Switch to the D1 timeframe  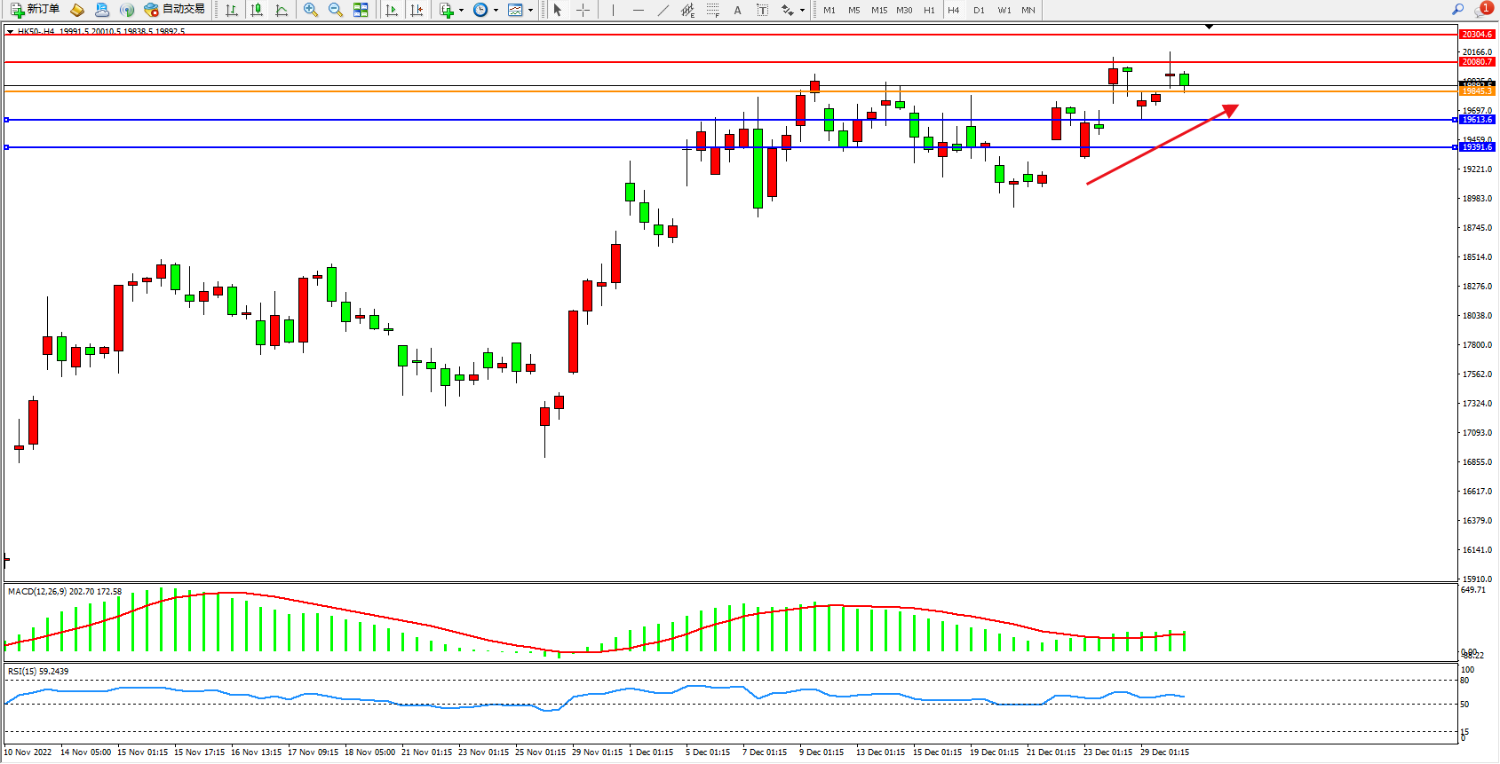coord(979,11)
